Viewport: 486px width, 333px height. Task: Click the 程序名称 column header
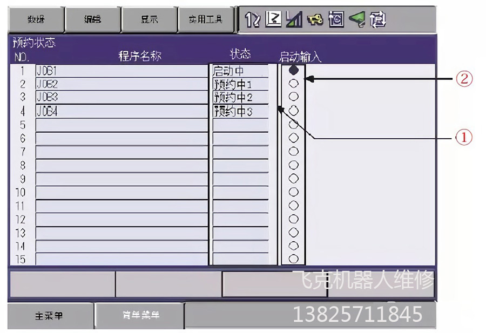pos(140,56)
